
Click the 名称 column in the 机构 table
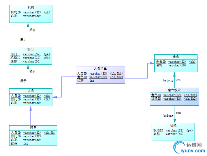pyautogui.click(x=26, y=16)
